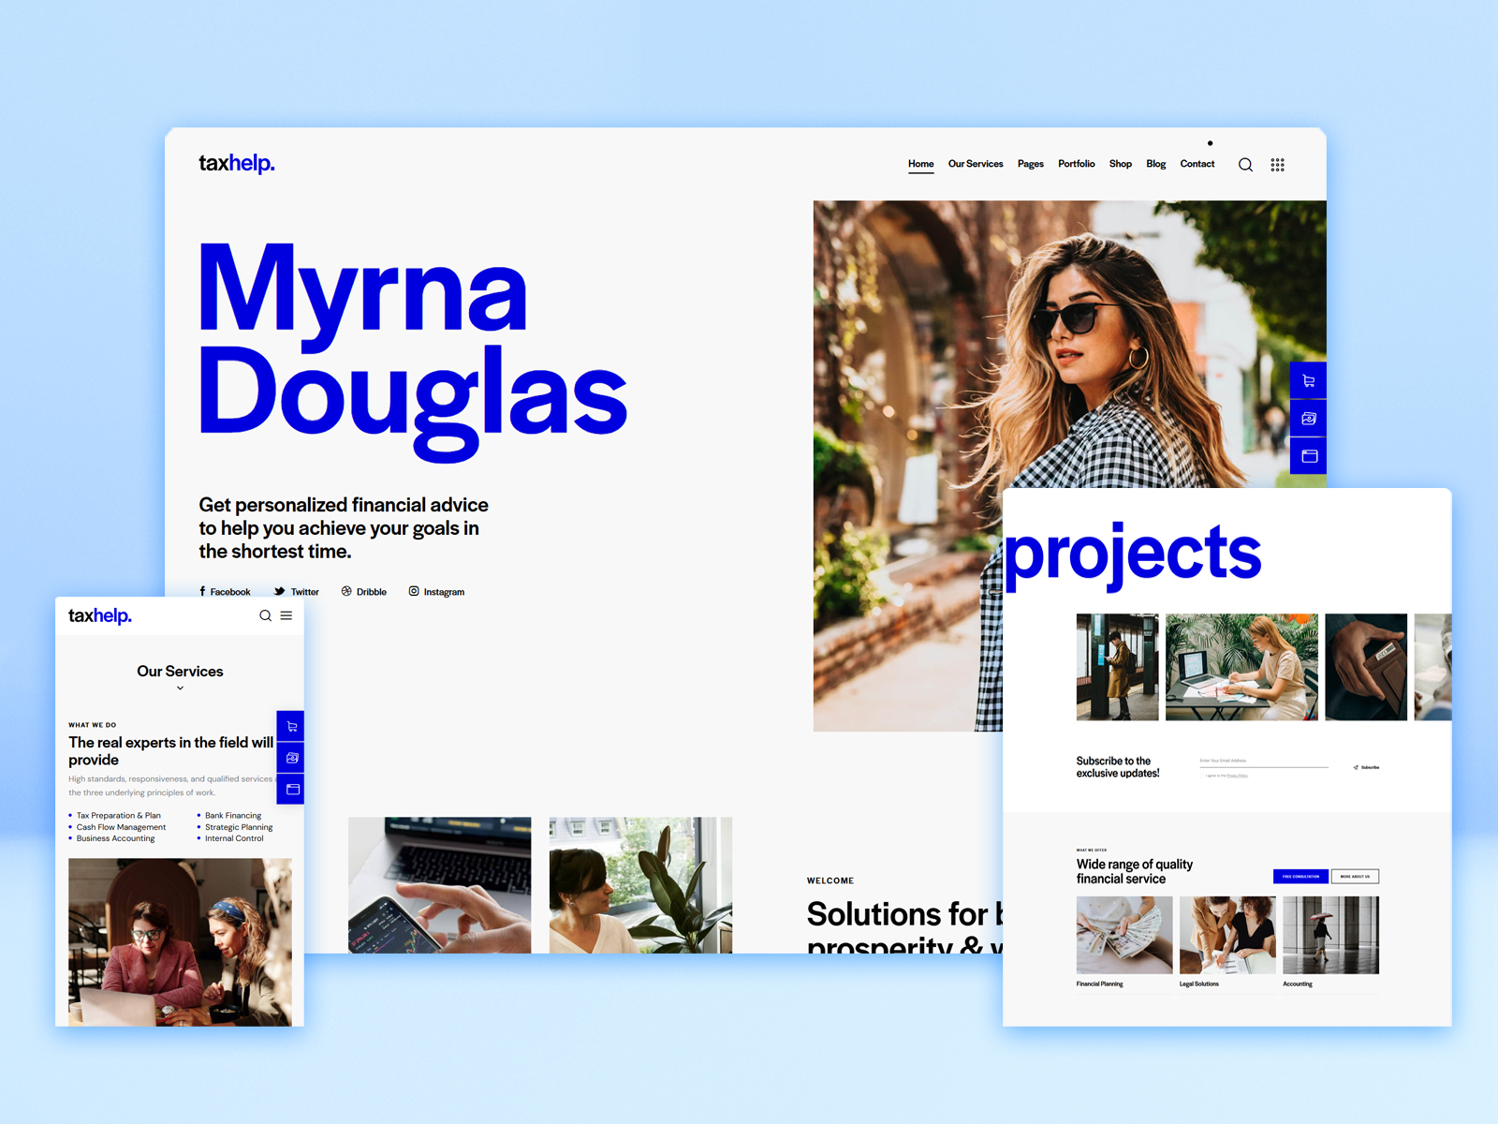Image resolution: width=1498 pixels, height=1124 pixels.
Task: Check the agree to Privacy Policy checkbox
Action: coord(1203,776)
